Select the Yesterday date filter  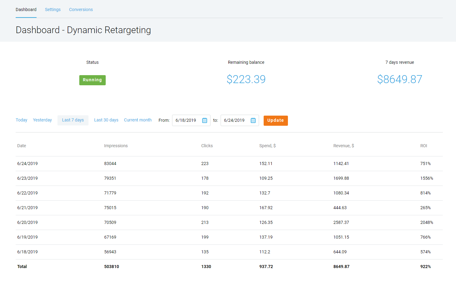(42, 120)
